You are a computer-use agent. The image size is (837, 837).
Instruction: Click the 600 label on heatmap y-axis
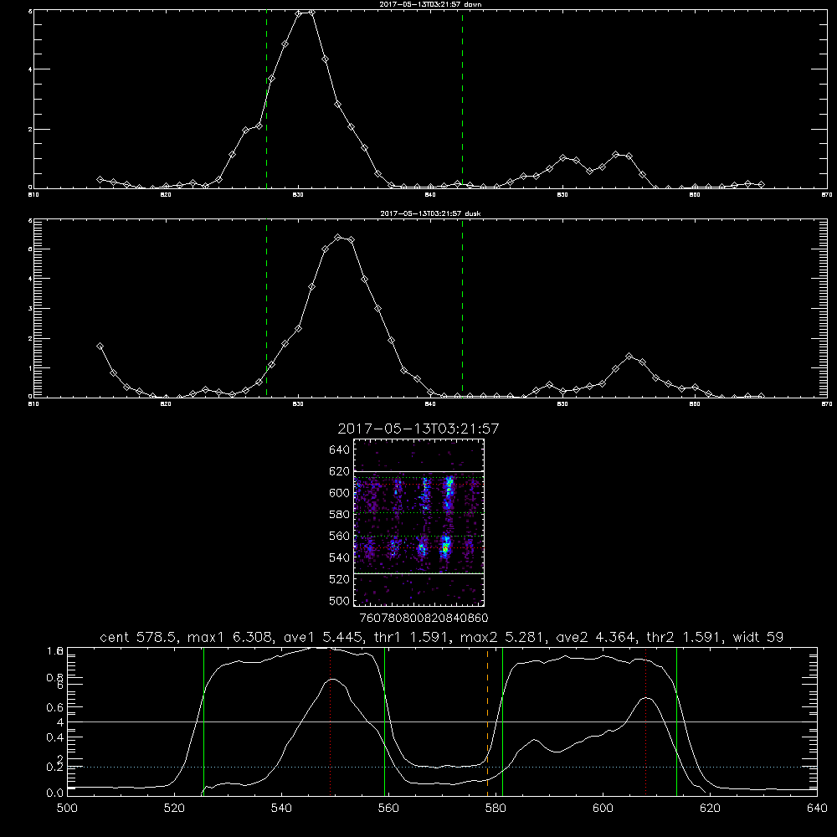tap(340, 493)
